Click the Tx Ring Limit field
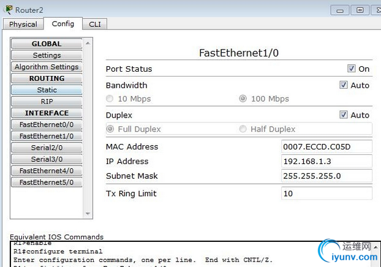The height and width of the screenshot is (267, 381). tap(326, 194)
